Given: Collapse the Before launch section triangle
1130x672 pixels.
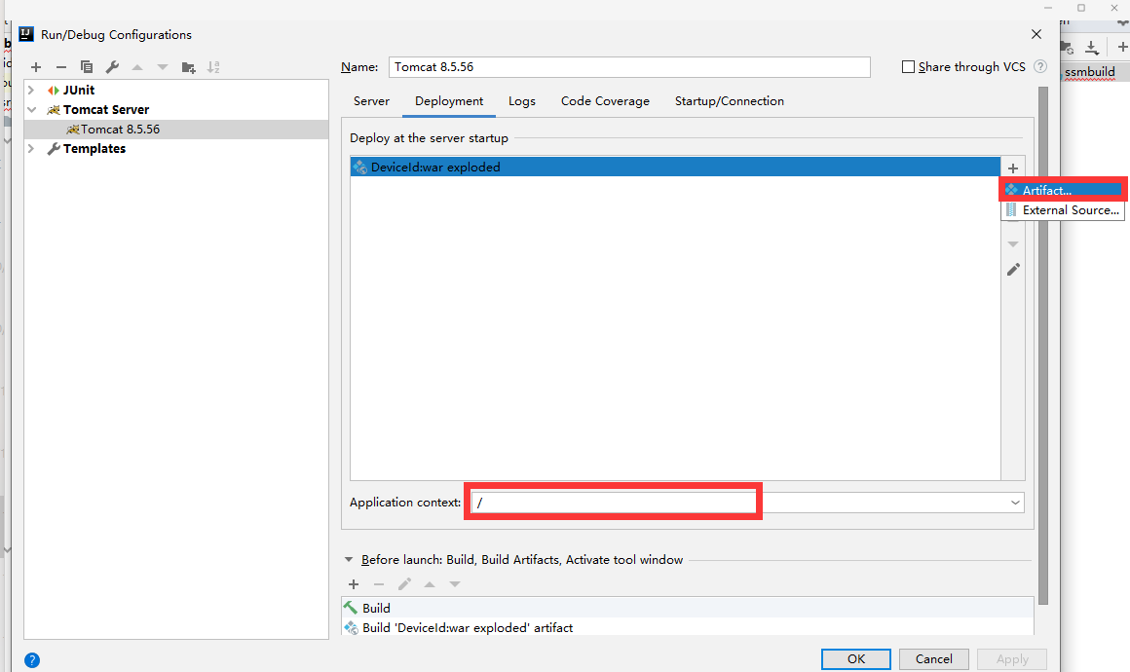Looking at the screenshot, I should [349, 560].
